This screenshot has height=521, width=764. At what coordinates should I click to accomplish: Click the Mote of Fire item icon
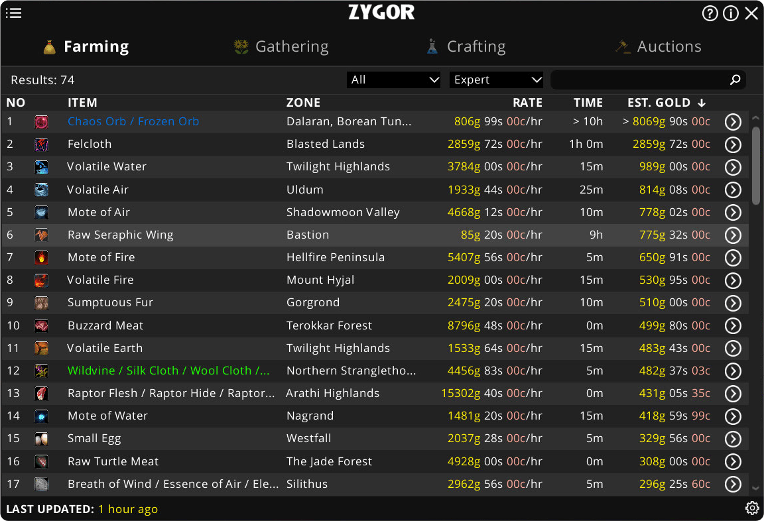(41, 258)
